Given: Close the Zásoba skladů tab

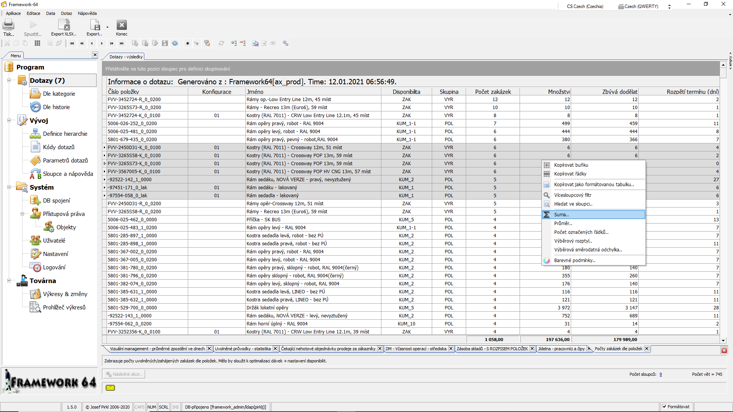Looking at the screenshot, I should coord(532,349).
